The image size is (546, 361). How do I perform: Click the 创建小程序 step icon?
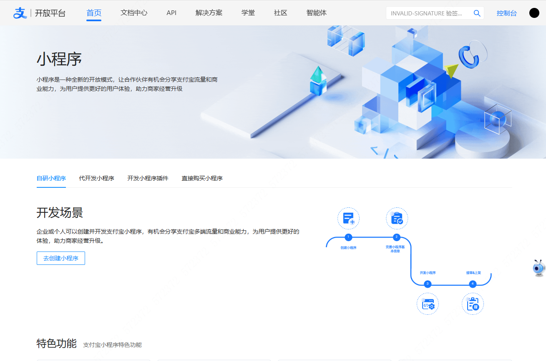(348, 218)
